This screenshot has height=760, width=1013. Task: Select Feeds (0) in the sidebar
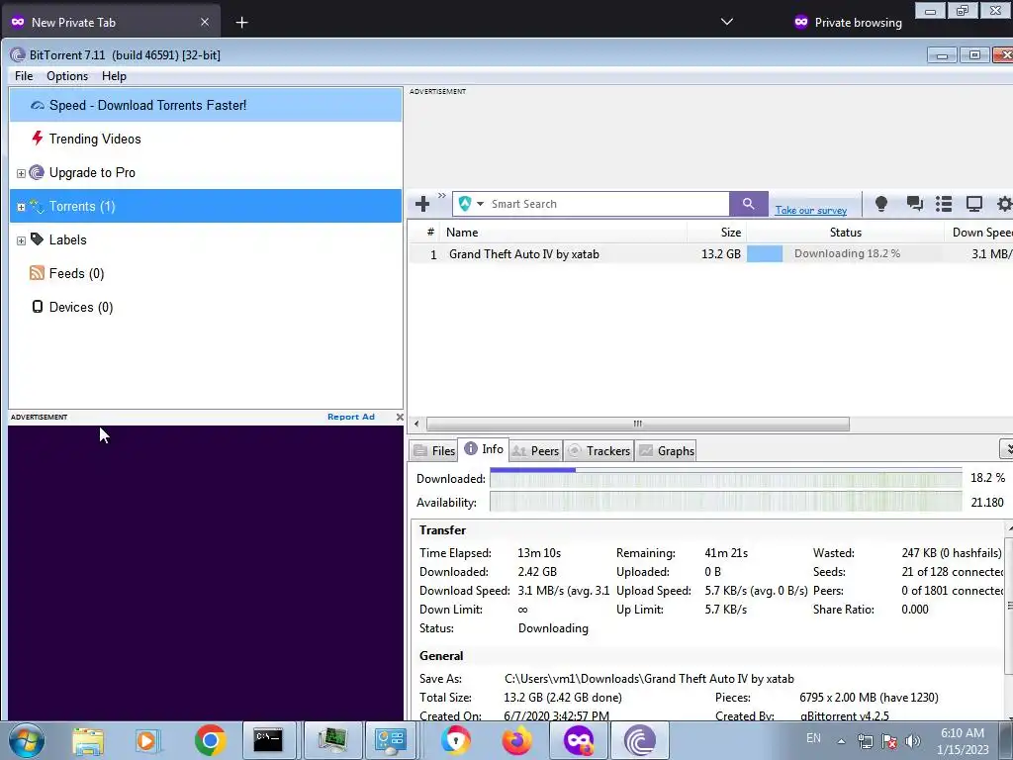click(77, 273)
